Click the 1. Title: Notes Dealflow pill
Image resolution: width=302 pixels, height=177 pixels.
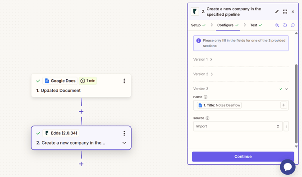(219, 105)
